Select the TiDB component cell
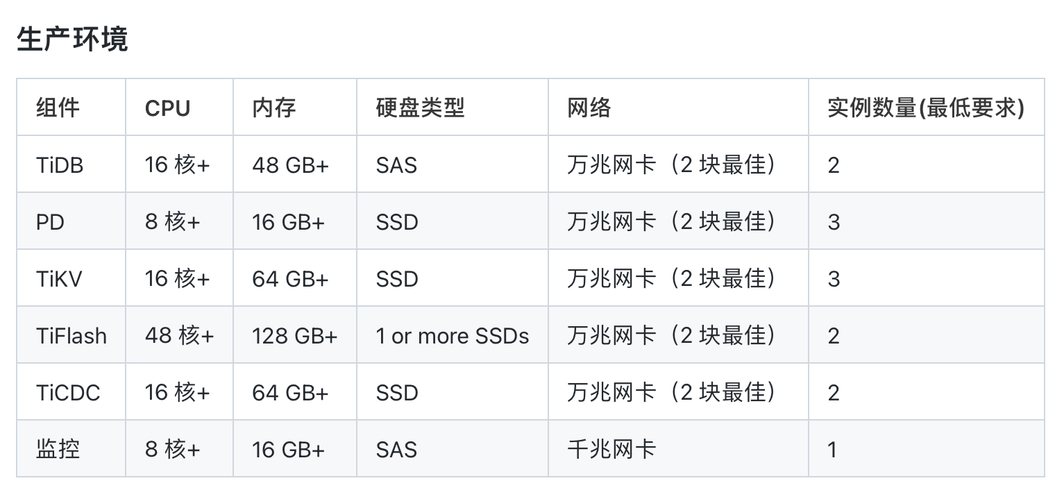Viewport: 1055px width, 483px height. coord(60,165)
